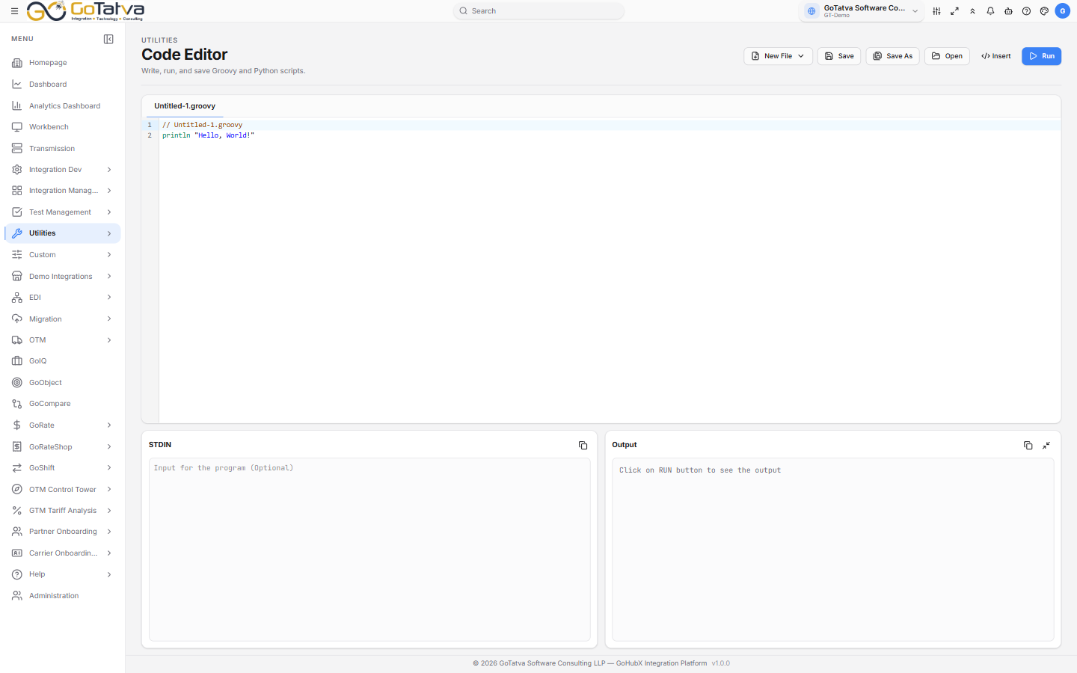Open the theme palette icon
The height and width of the screenshot is (673, 1077).
pos(1044,11)
